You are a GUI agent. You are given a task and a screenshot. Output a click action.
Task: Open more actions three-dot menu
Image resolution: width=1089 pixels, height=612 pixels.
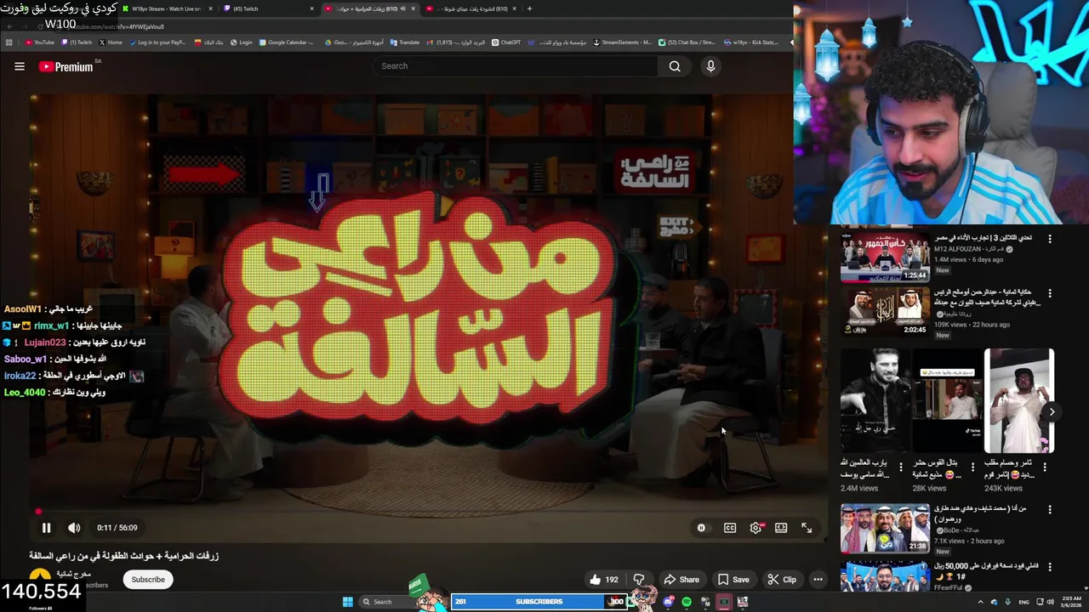click(818, 580)
